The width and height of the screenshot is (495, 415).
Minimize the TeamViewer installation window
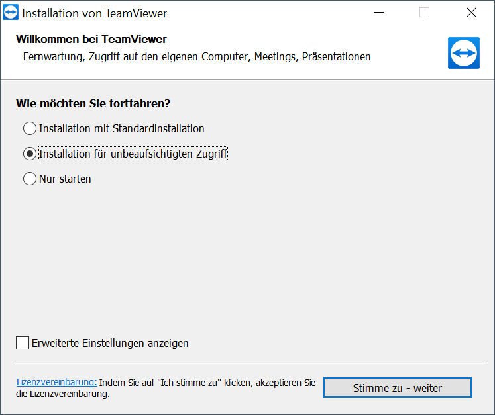pyautogui.click(x=378, y=13)
